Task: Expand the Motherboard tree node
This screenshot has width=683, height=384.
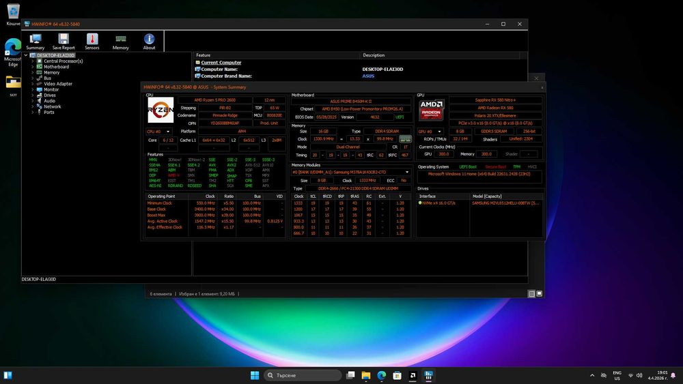Action: click(x=33, y=67)
